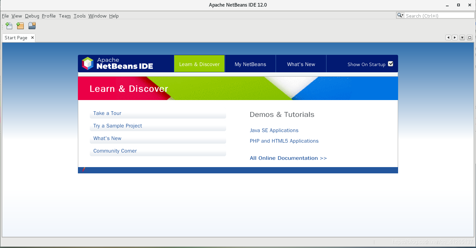
Task: Open the Window menu
Action: coord(97,16)
